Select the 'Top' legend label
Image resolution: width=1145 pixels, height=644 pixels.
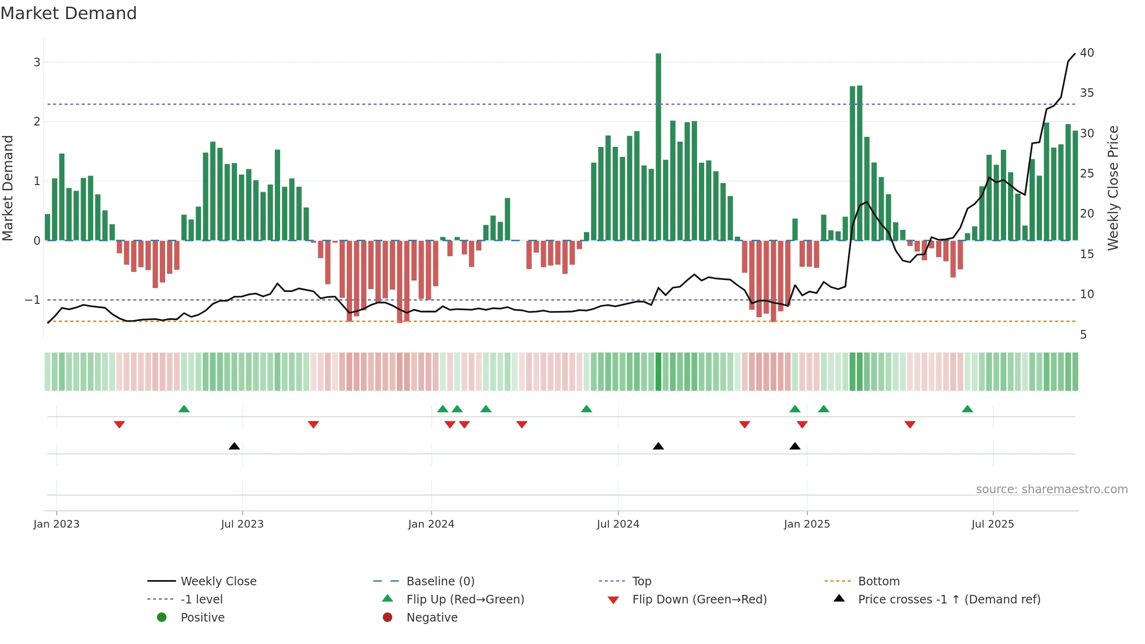click(642, 582)
